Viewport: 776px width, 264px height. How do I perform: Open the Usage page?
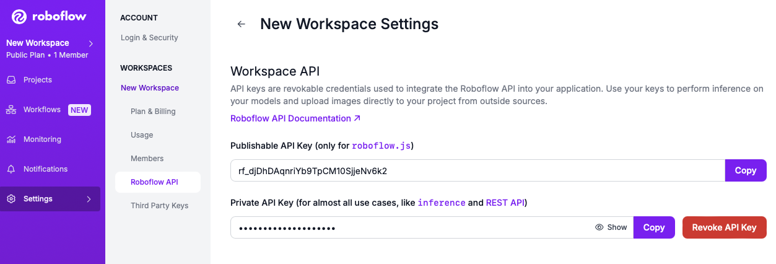142,135
